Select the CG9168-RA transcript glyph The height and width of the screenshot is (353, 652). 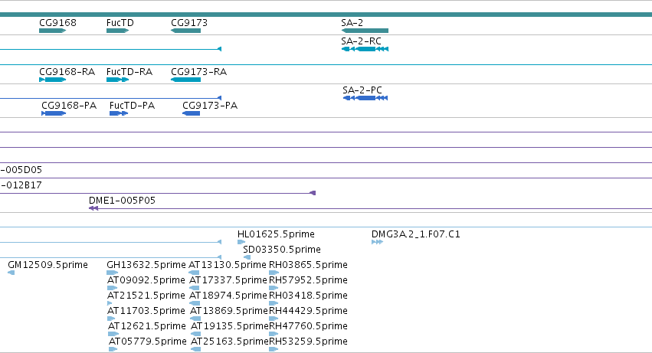pos(52,80)
